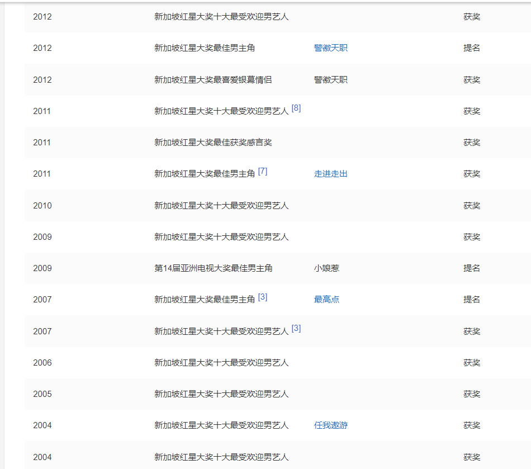Image resolution: width=531 pixels, height=469 pixels.
Task: Click the year 2010 cell
Action: [x=42, y=206]
